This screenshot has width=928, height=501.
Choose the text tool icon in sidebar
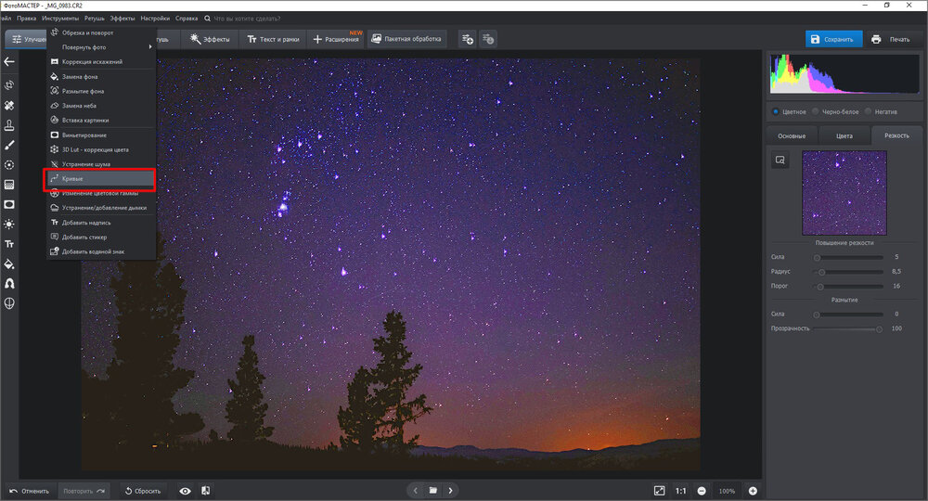[9, 243]
